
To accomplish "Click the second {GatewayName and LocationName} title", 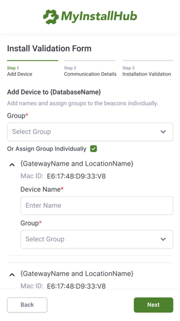I will (x=77, y=274).
